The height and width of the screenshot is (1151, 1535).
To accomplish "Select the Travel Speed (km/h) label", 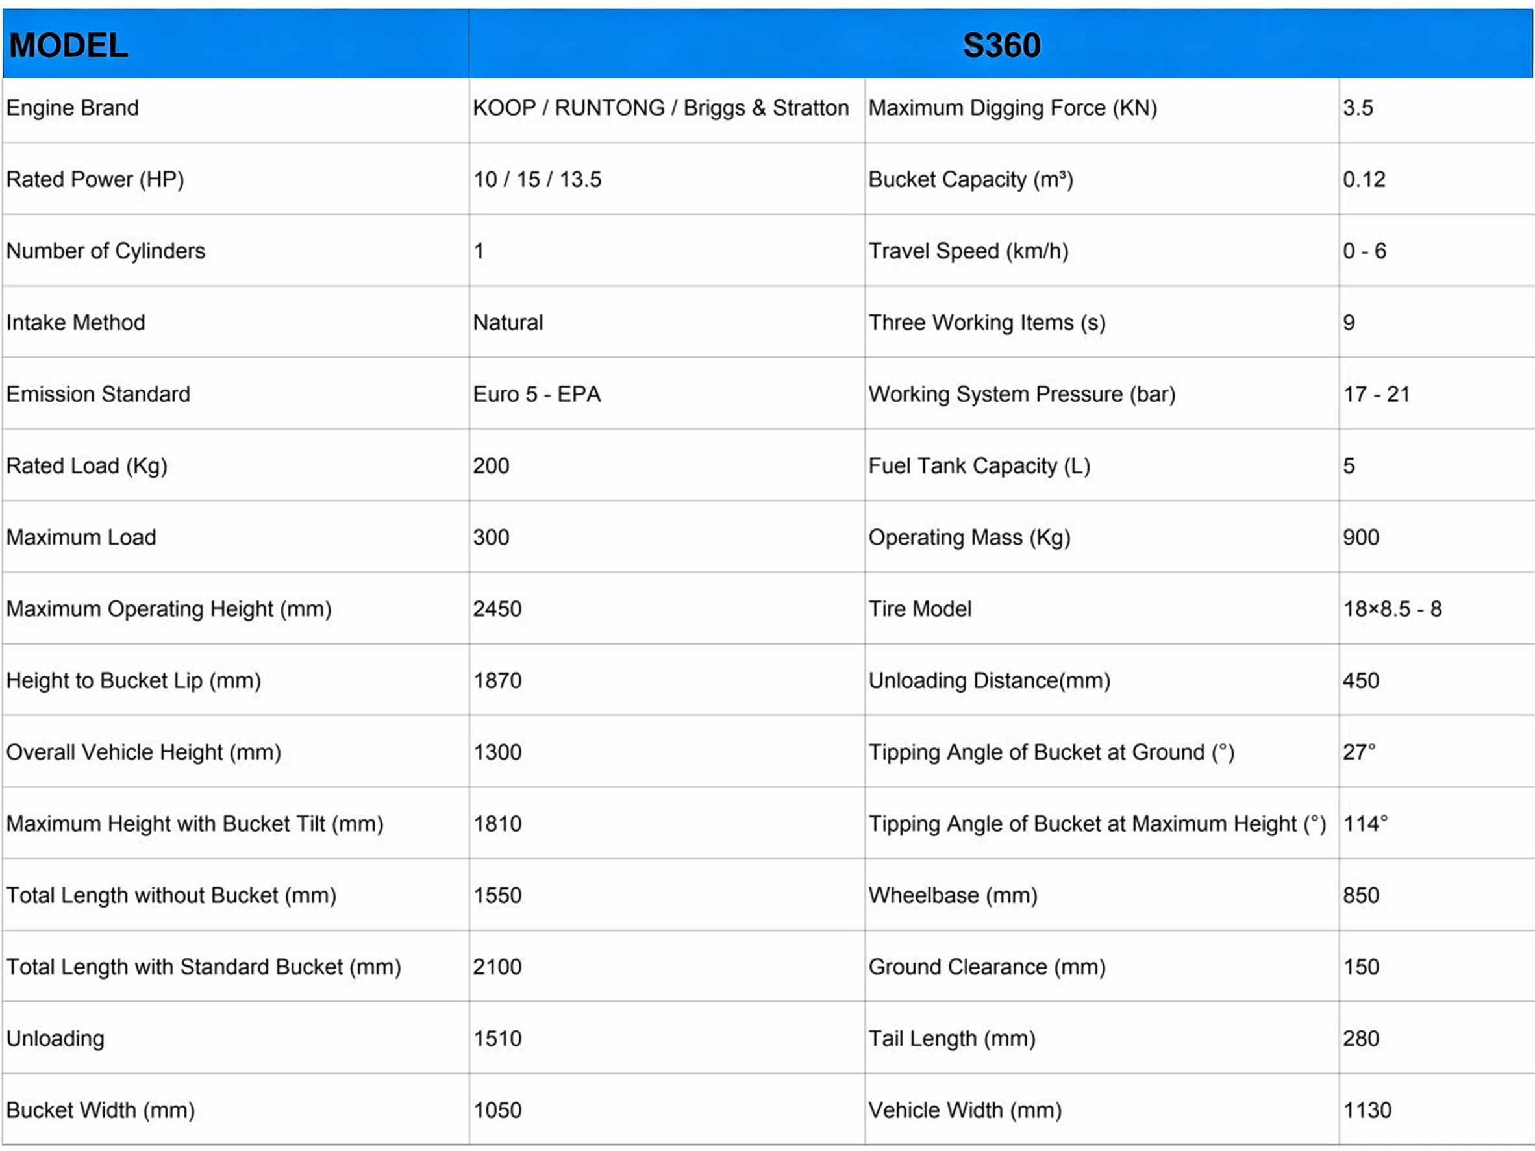I will click(x=967, y=251).
